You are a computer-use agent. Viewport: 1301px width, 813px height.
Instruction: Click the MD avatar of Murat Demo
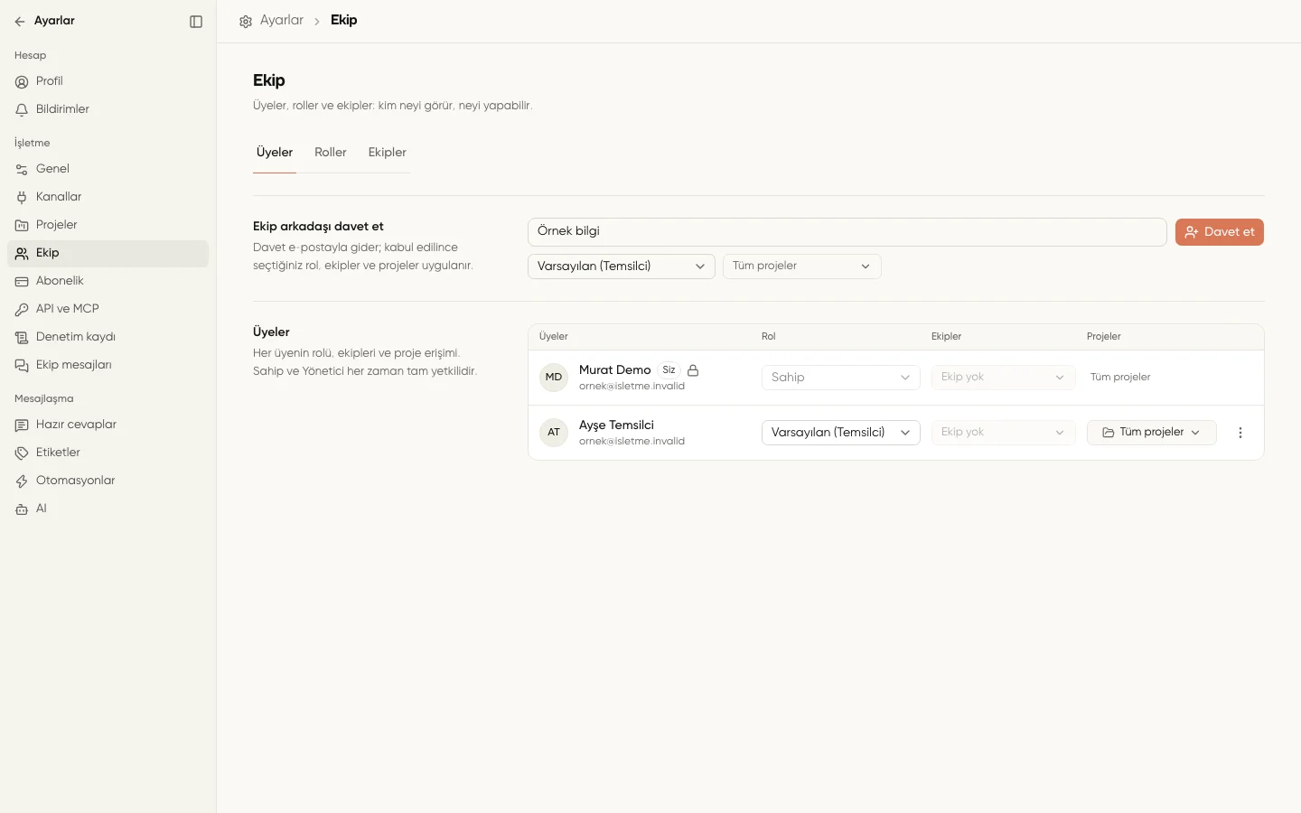[x=554, y=378]
